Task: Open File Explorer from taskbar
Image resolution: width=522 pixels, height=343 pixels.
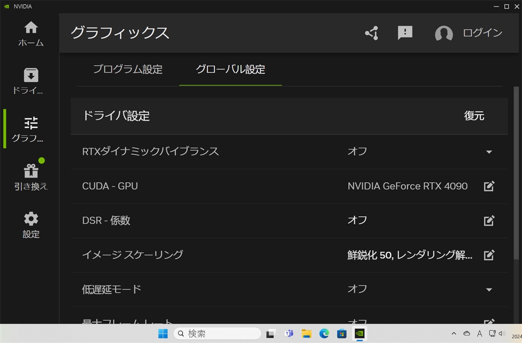Action: coord(306,333)
